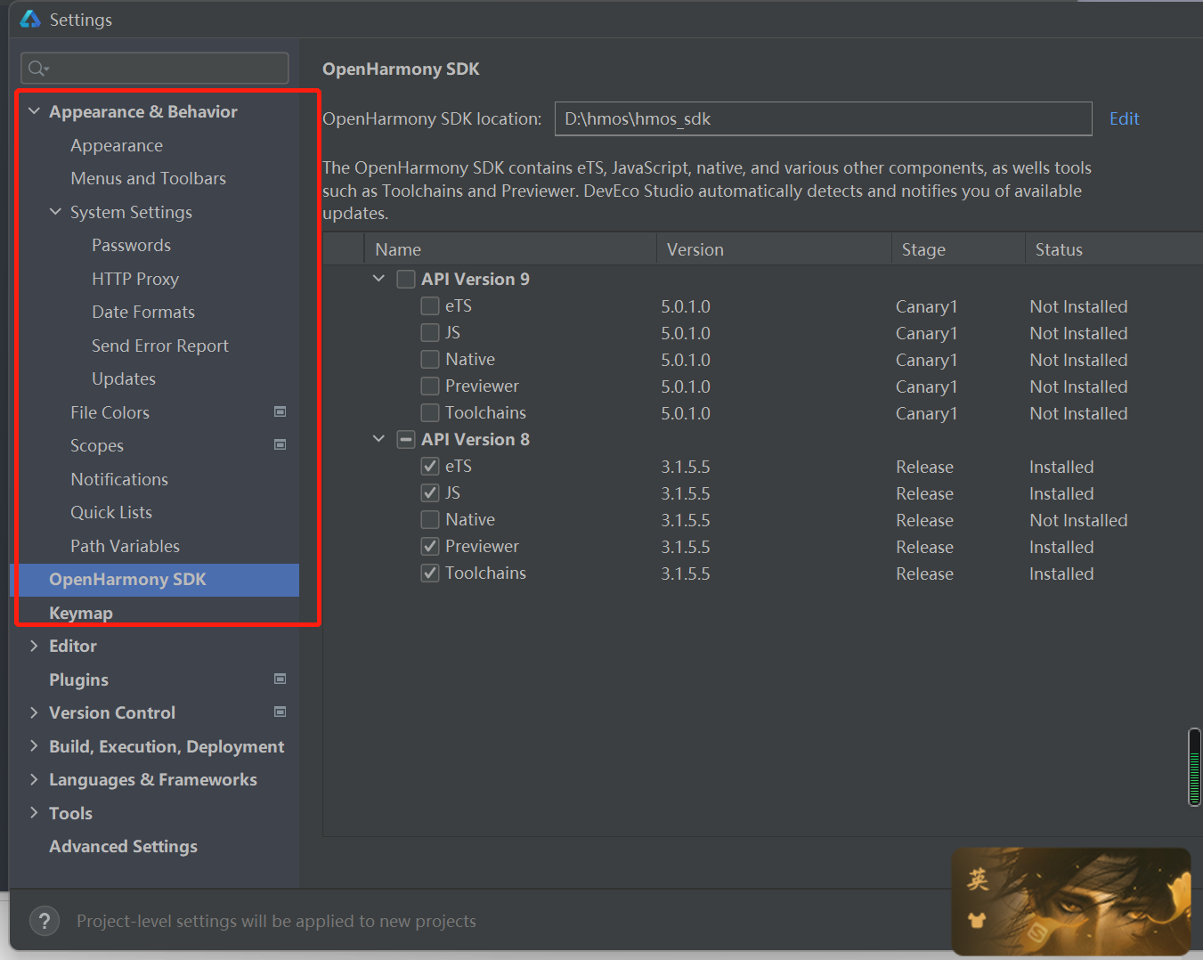Open the Appearance settings page
Viewport: 1203px width, 960px height.
[117, 145]
